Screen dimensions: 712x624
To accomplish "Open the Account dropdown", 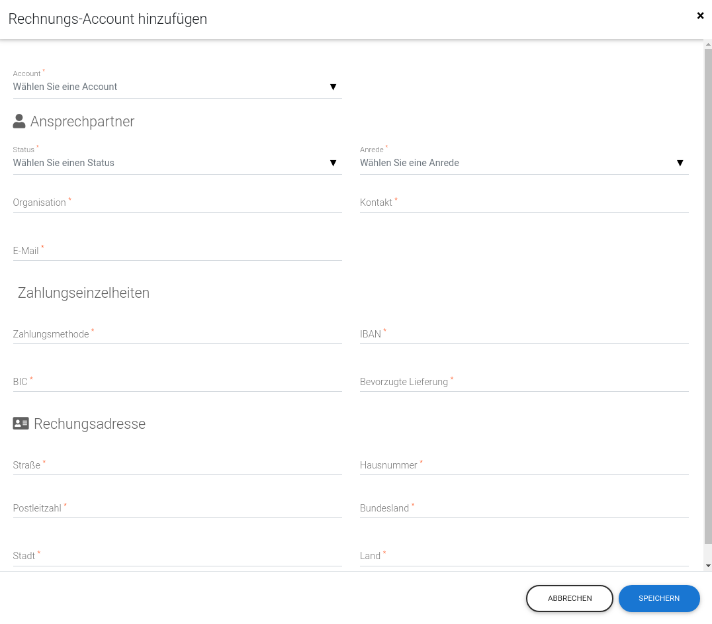I will point(177,87).
